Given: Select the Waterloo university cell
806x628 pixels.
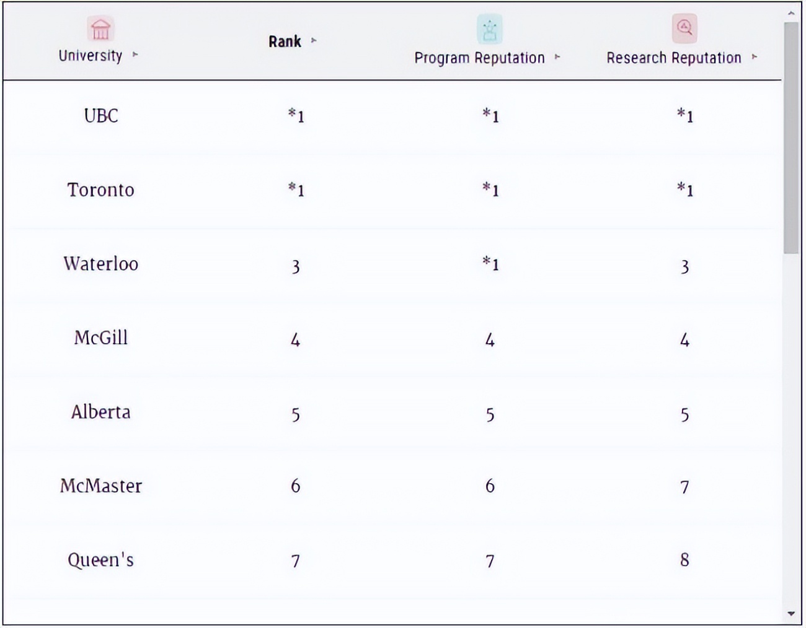Looking at the screenshot, I should pyautogui.click(x=101, y=264).
